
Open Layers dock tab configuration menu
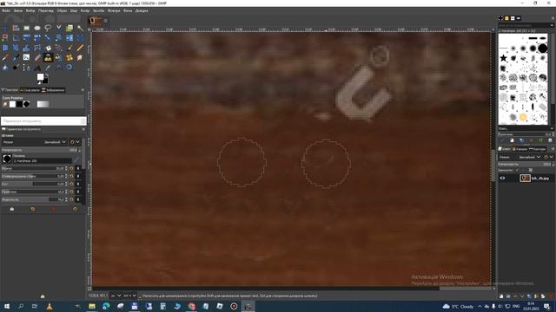553,149
